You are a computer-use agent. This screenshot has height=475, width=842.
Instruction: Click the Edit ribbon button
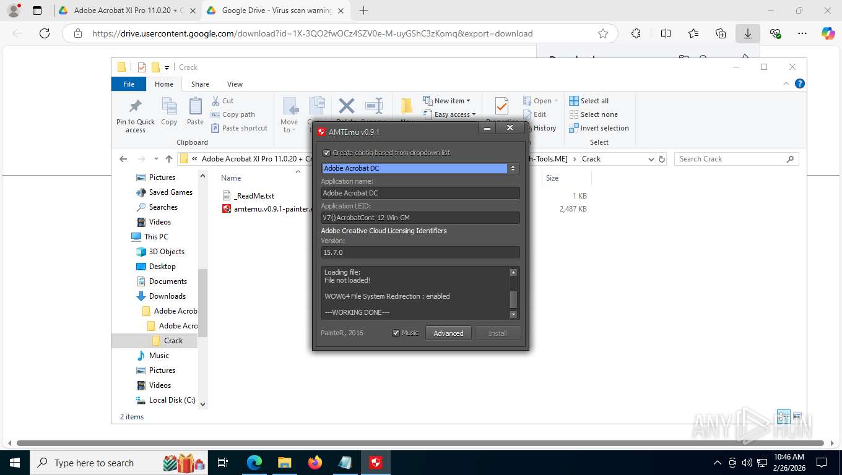tap(535, 114)
